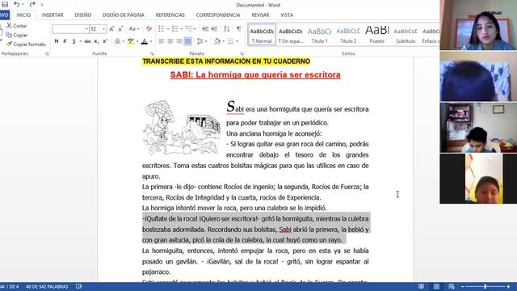
Task: Open the INSERTAR ribbon tab
Action: (x=53, y=15)
